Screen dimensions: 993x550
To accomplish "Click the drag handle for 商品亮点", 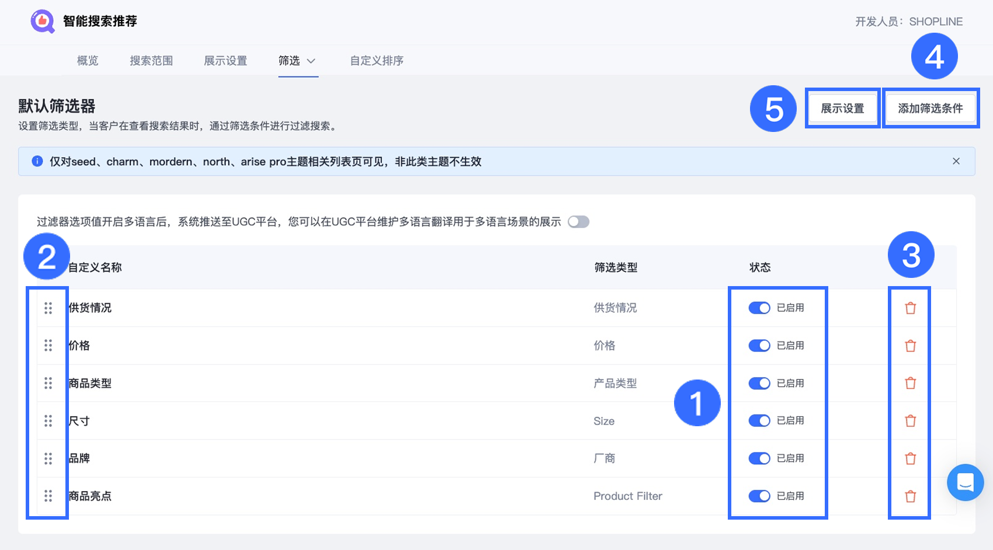I will 48,496.
